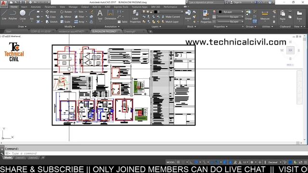Add a new file tab

click(x=151, y=31)
